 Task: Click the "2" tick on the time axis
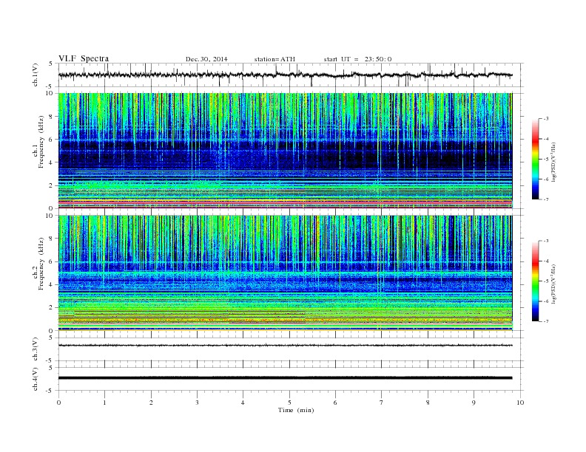tap(151, 403)
